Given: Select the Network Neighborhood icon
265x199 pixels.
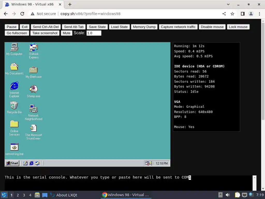Looking at the screenshot, I should coord(33,112).
